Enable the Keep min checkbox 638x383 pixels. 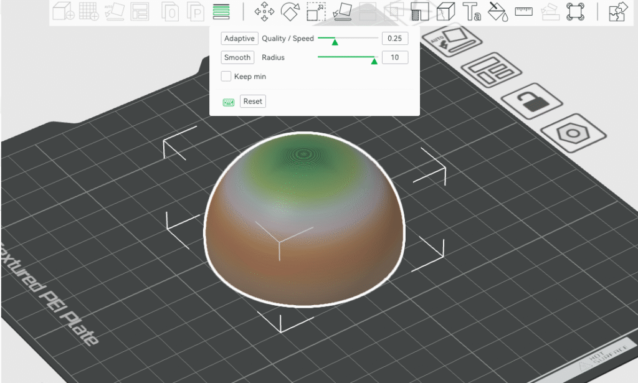226,76
